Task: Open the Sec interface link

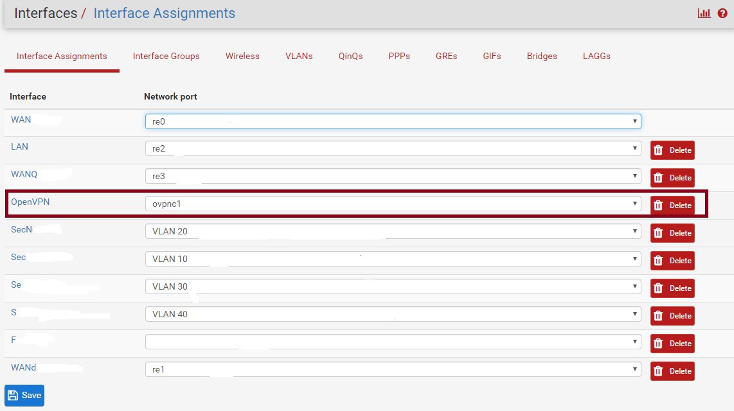Action: click(x=18, y=257)
